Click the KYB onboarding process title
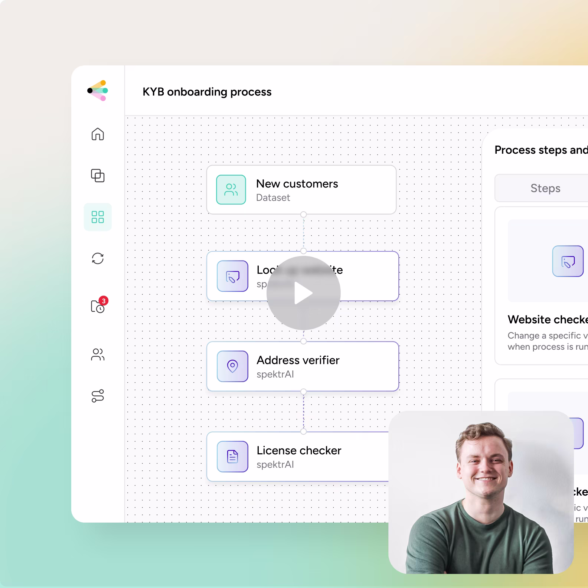Image resolution: width=588 pixels, height=588 pixels. pos(207,92)
